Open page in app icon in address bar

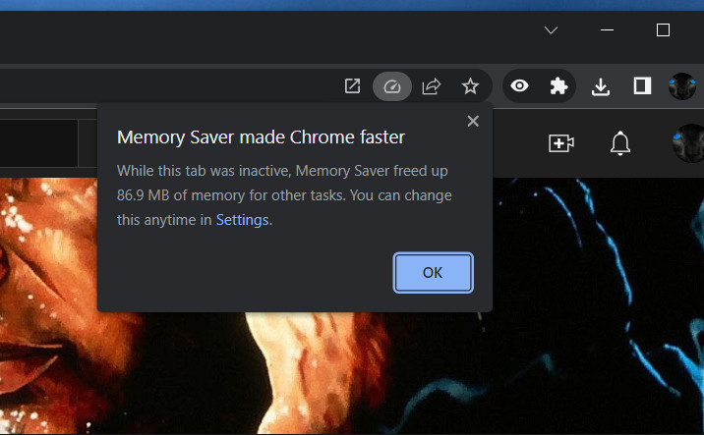point(352,86)
